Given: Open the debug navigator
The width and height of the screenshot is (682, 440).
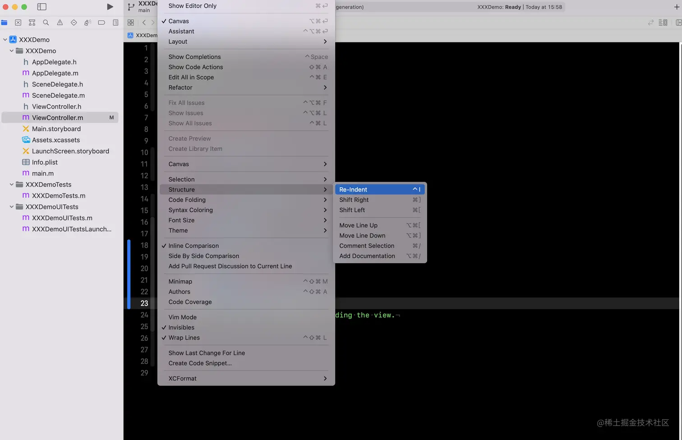Looking at the screenshot, I should (88, 23).
